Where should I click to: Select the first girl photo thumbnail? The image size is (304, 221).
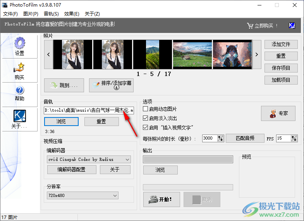click(73, 55)
